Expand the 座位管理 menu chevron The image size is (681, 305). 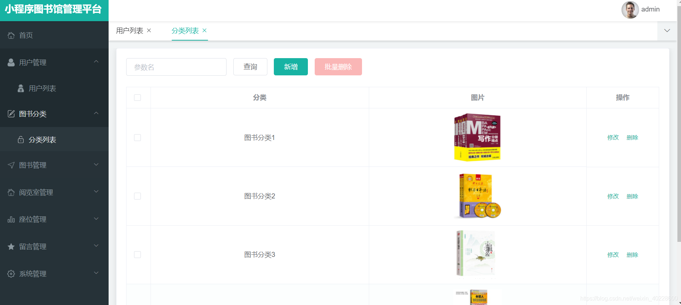96,219
